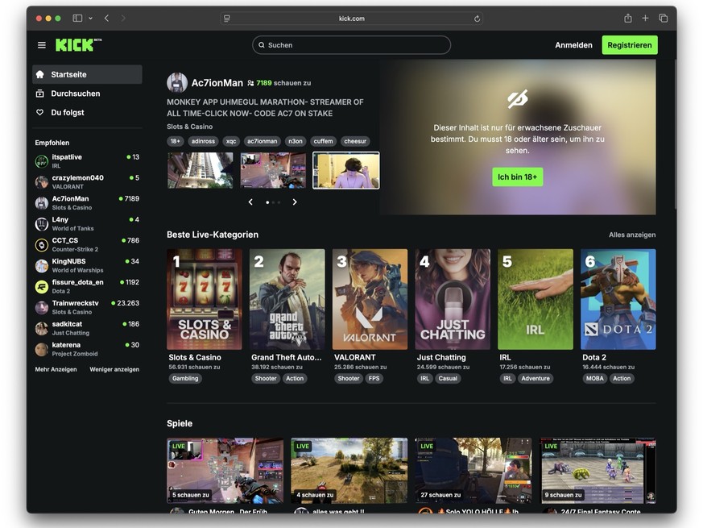Open Durchsuchen in the sidebar
Viewport: 703px width, 528px height.
87,94
